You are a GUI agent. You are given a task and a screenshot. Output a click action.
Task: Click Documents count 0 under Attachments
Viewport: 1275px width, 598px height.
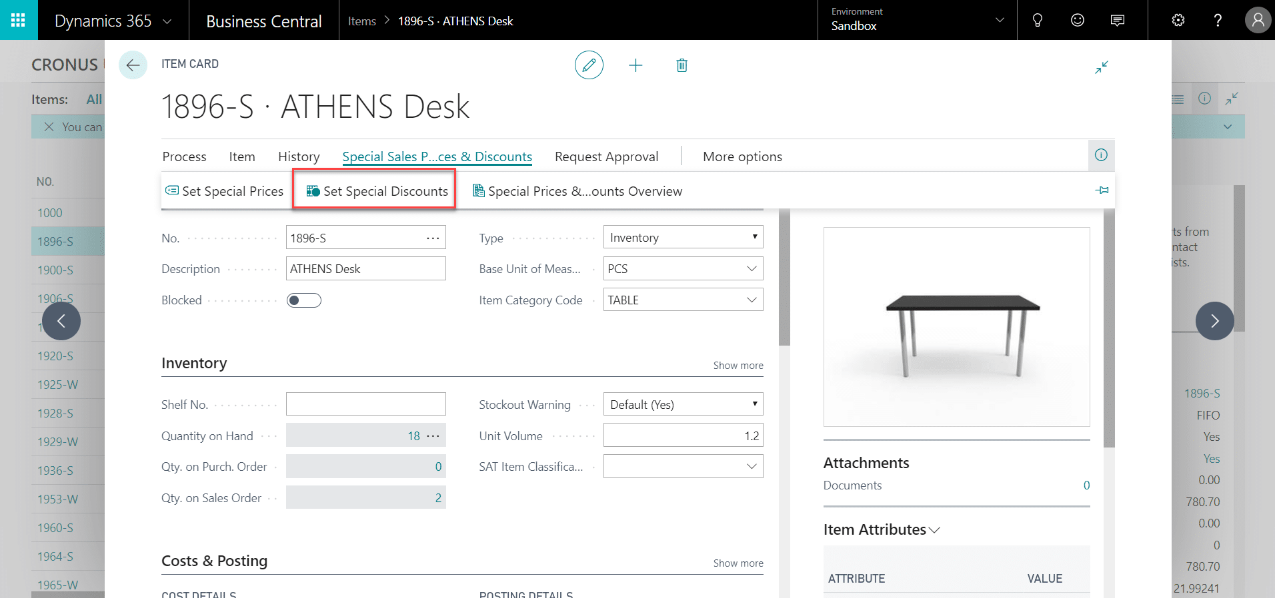pos(1086,485)
